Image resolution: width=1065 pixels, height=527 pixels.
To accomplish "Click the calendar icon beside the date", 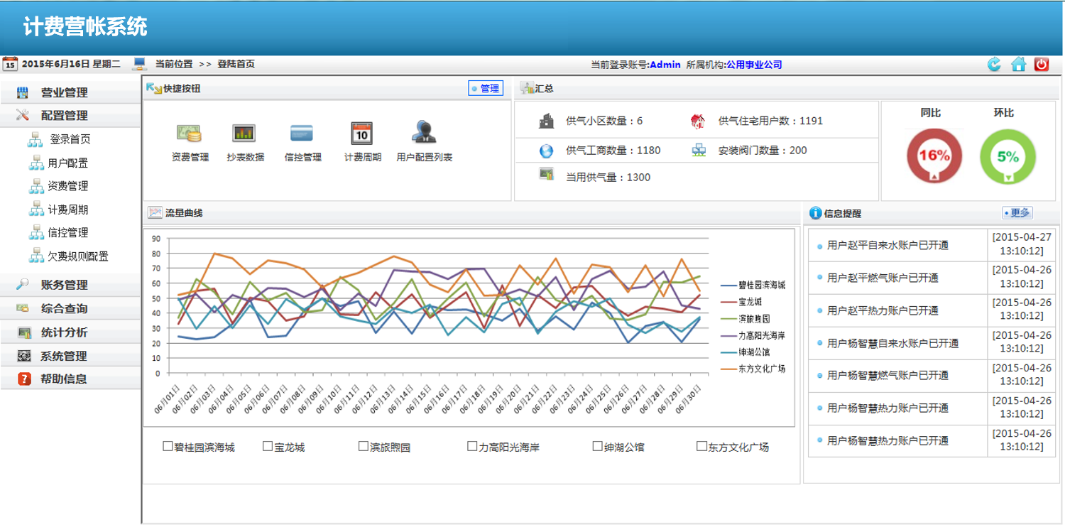I will coord(10,64).
